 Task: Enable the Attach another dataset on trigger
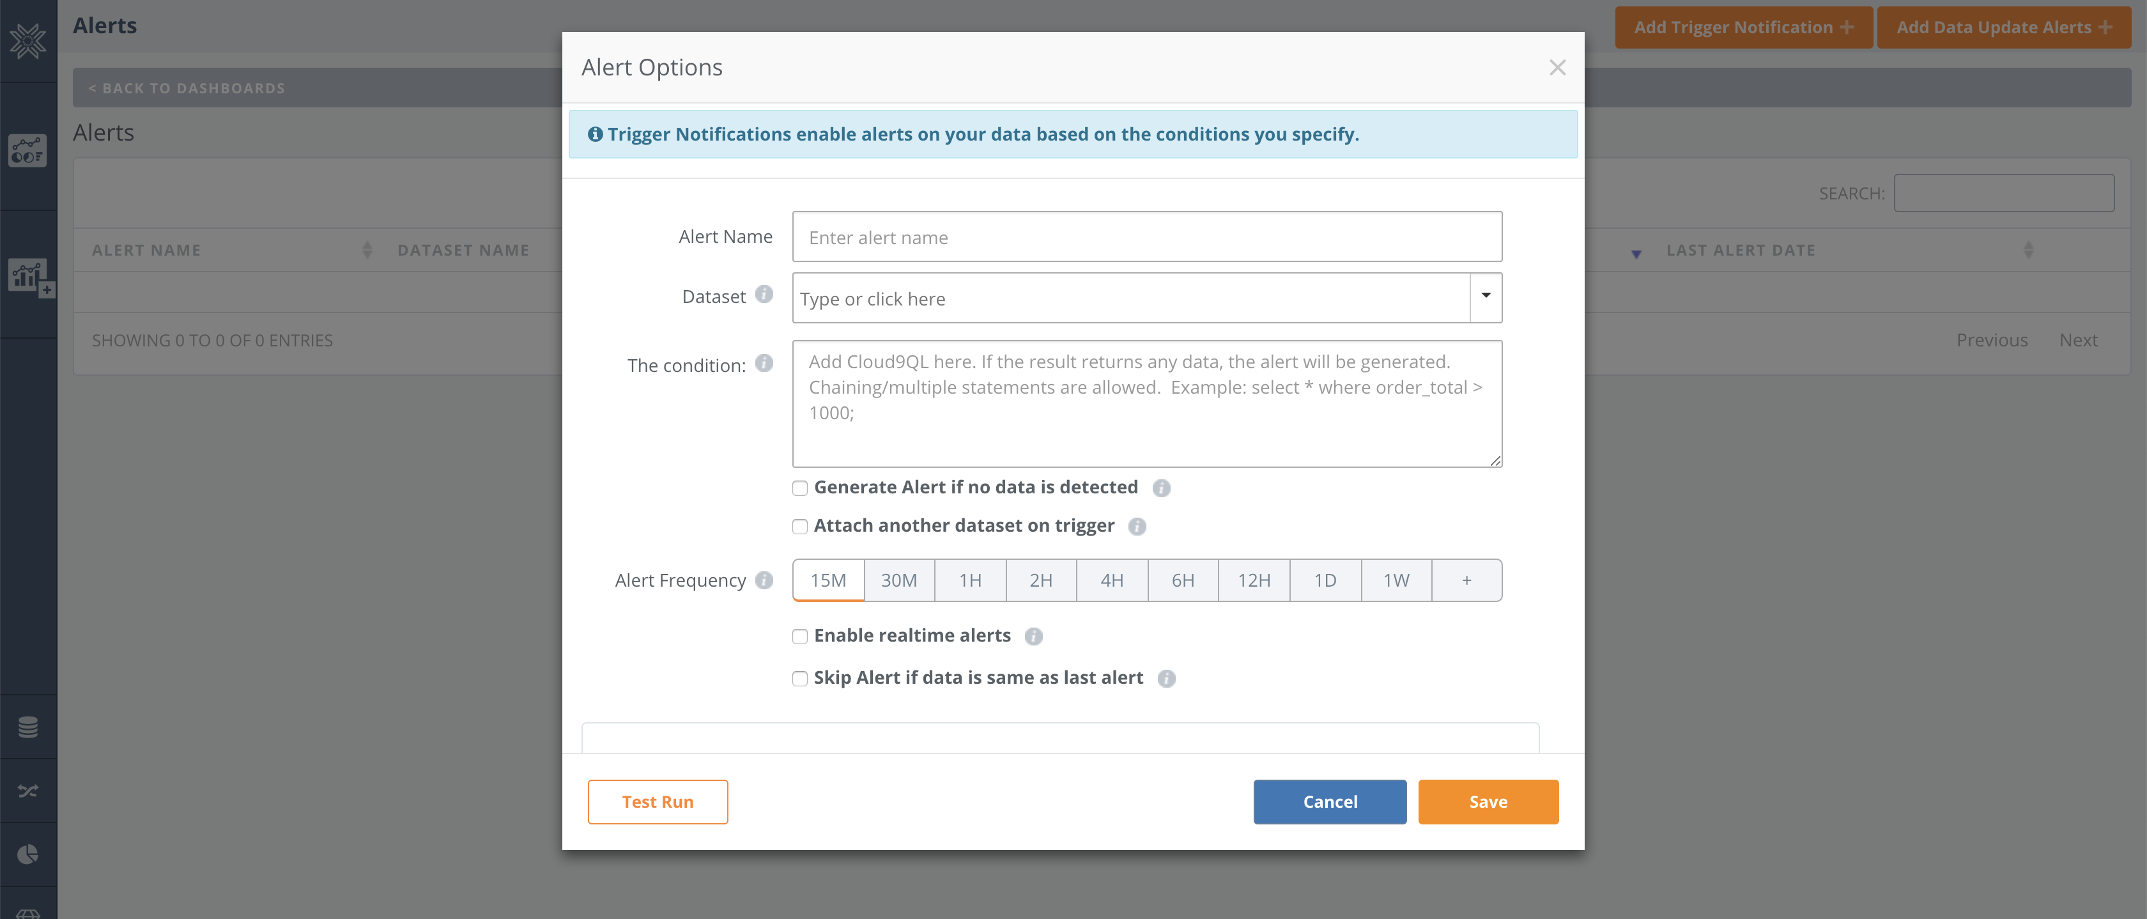tap(797, 526)
